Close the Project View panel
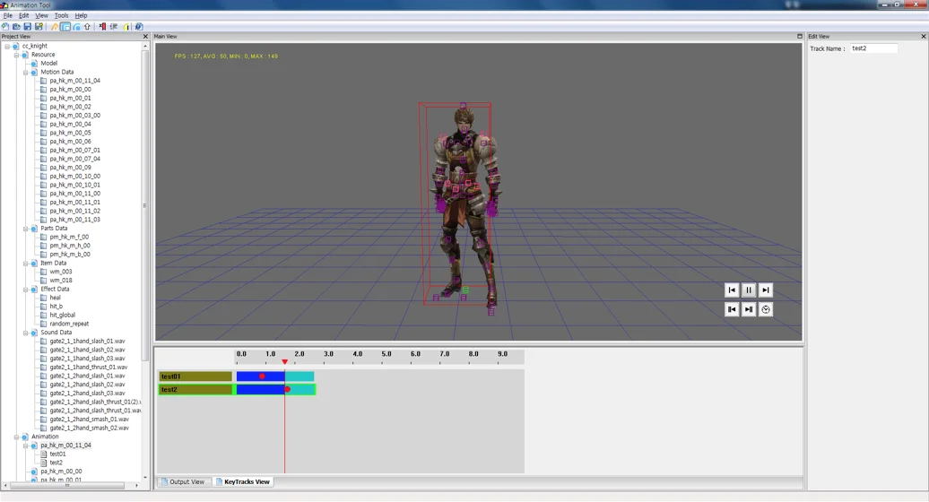Viewport: 929px width, 502px height. click(146, 37)
